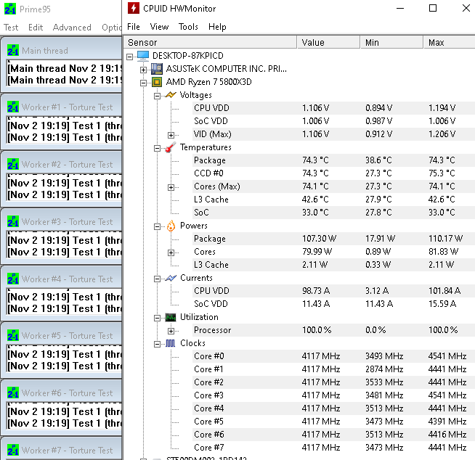
Task: Click the Worker #6 Torture Test icon
Action: click(x=13, y=393)
